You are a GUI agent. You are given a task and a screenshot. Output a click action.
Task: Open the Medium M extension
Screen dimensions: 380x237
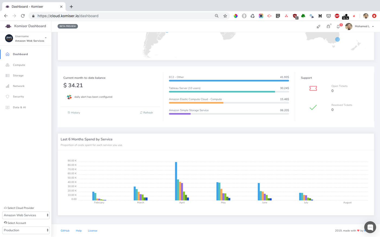point(320,16)
